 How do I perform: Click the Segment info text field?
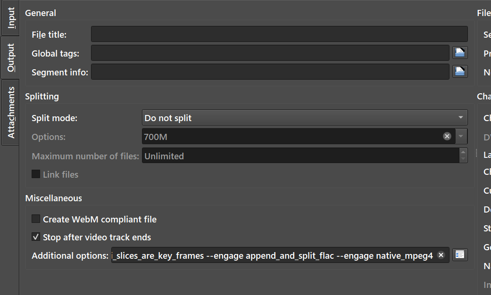(x=270, y=72)
